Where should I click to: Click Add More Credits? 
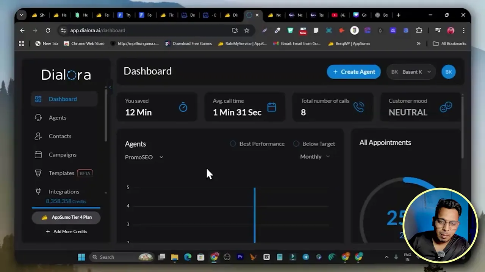pyautogui.click(x=66, y=231)
